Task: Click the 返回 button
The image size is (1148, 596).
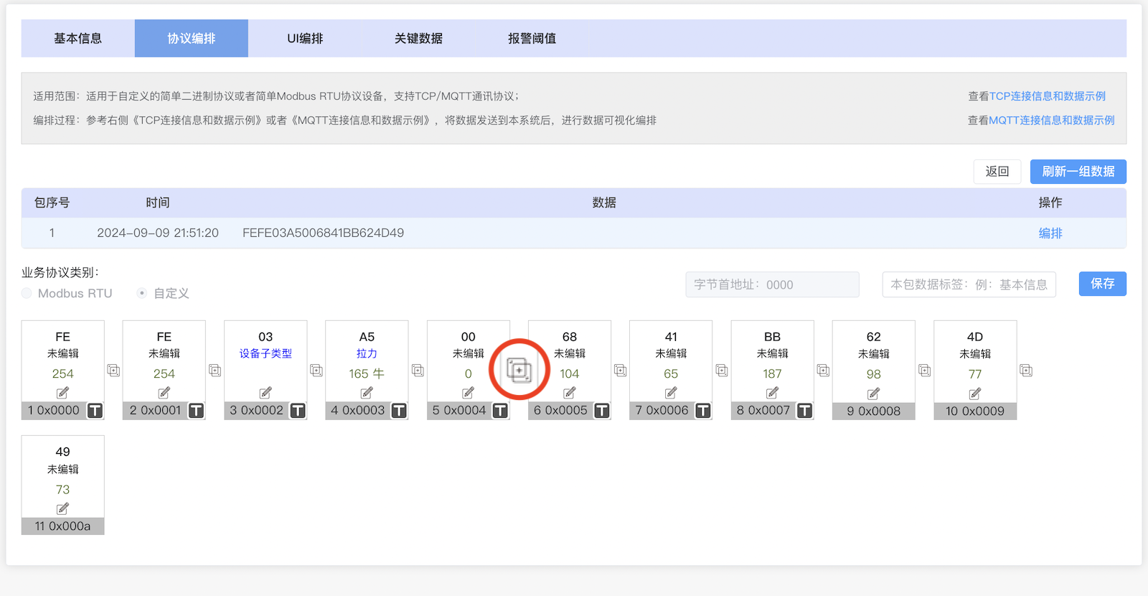Action: pos(997,172)
